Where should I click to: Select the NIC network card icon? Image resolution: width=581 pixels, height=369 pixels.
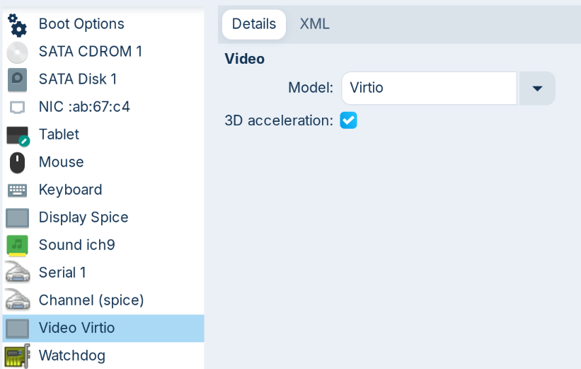point(18,107)
